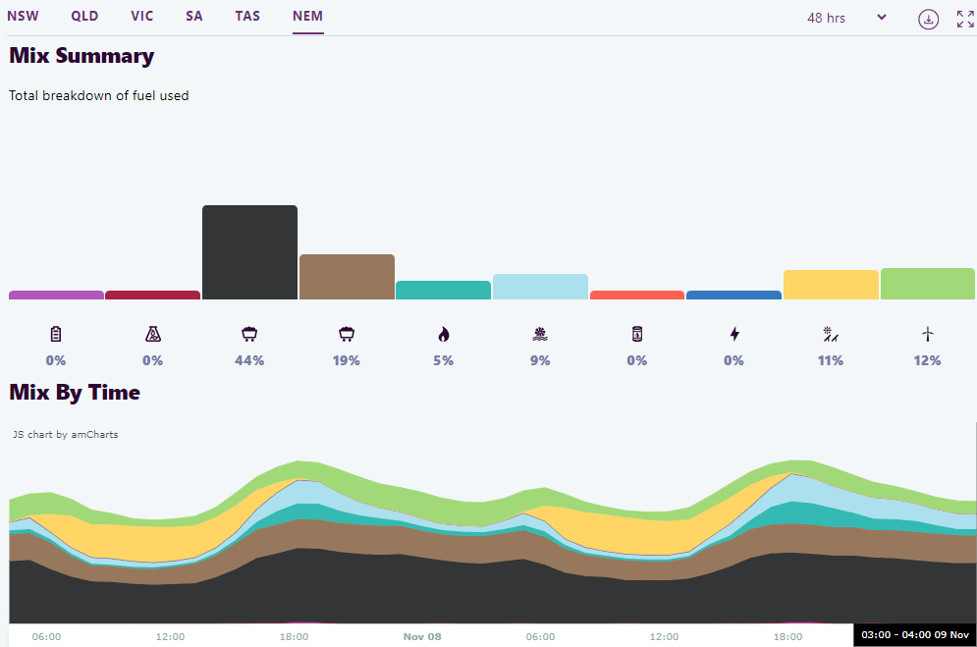Click the wind turbine icon at 12%
Viewport: 977px width, 647px height.
[927, 334]
